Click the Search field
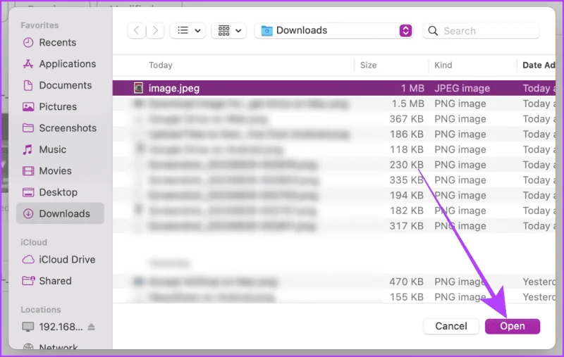The width and height of the screenshot is (564, 357). [x=482, y=31]
